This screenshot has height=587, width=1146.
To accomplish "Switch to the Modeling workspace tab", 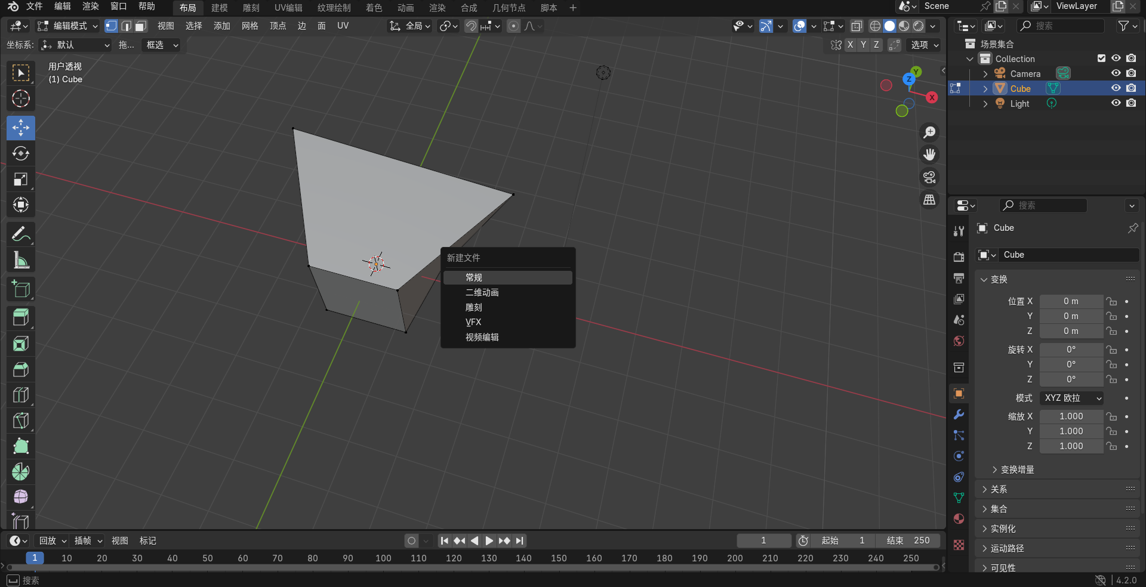I will pos(219,8).
